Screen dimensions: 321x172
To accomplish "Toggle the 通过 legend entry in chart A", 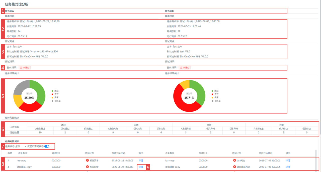I will point(56,91).
